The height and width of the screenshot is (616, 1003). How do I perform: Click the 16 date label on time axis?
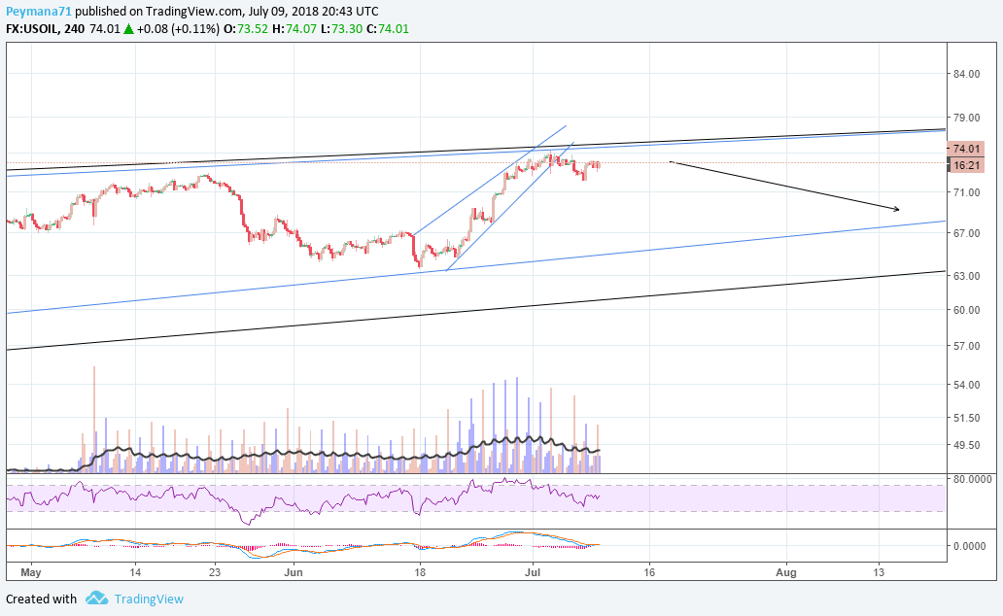(649, 572)
